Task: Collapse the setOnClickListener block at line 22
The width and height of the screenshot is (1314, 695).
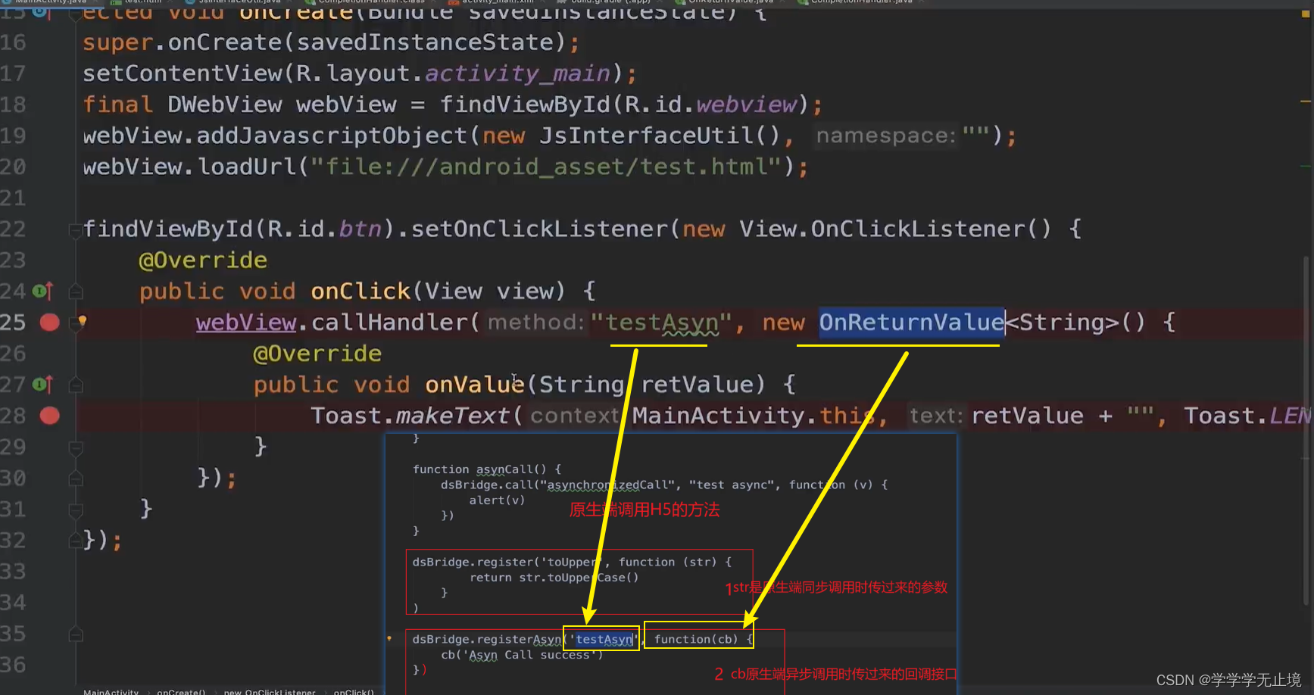Action: point(75,229)
